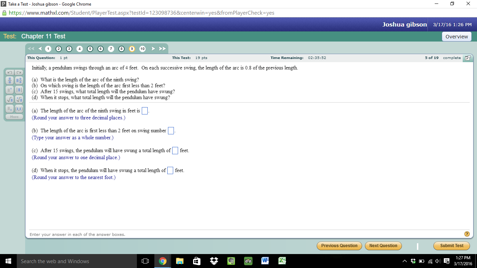477x268 pixels.
Task: Go to question 8
Action: (x=122, y=49)
